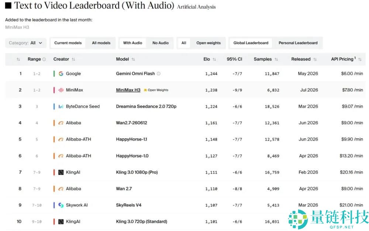Click the Skywork AI logo icon
369x231 pixels.
(x=61, y=205)
